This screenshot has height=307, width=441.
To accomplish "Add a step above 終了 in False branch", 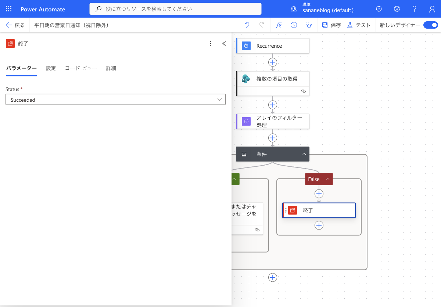I will point(319,194).
